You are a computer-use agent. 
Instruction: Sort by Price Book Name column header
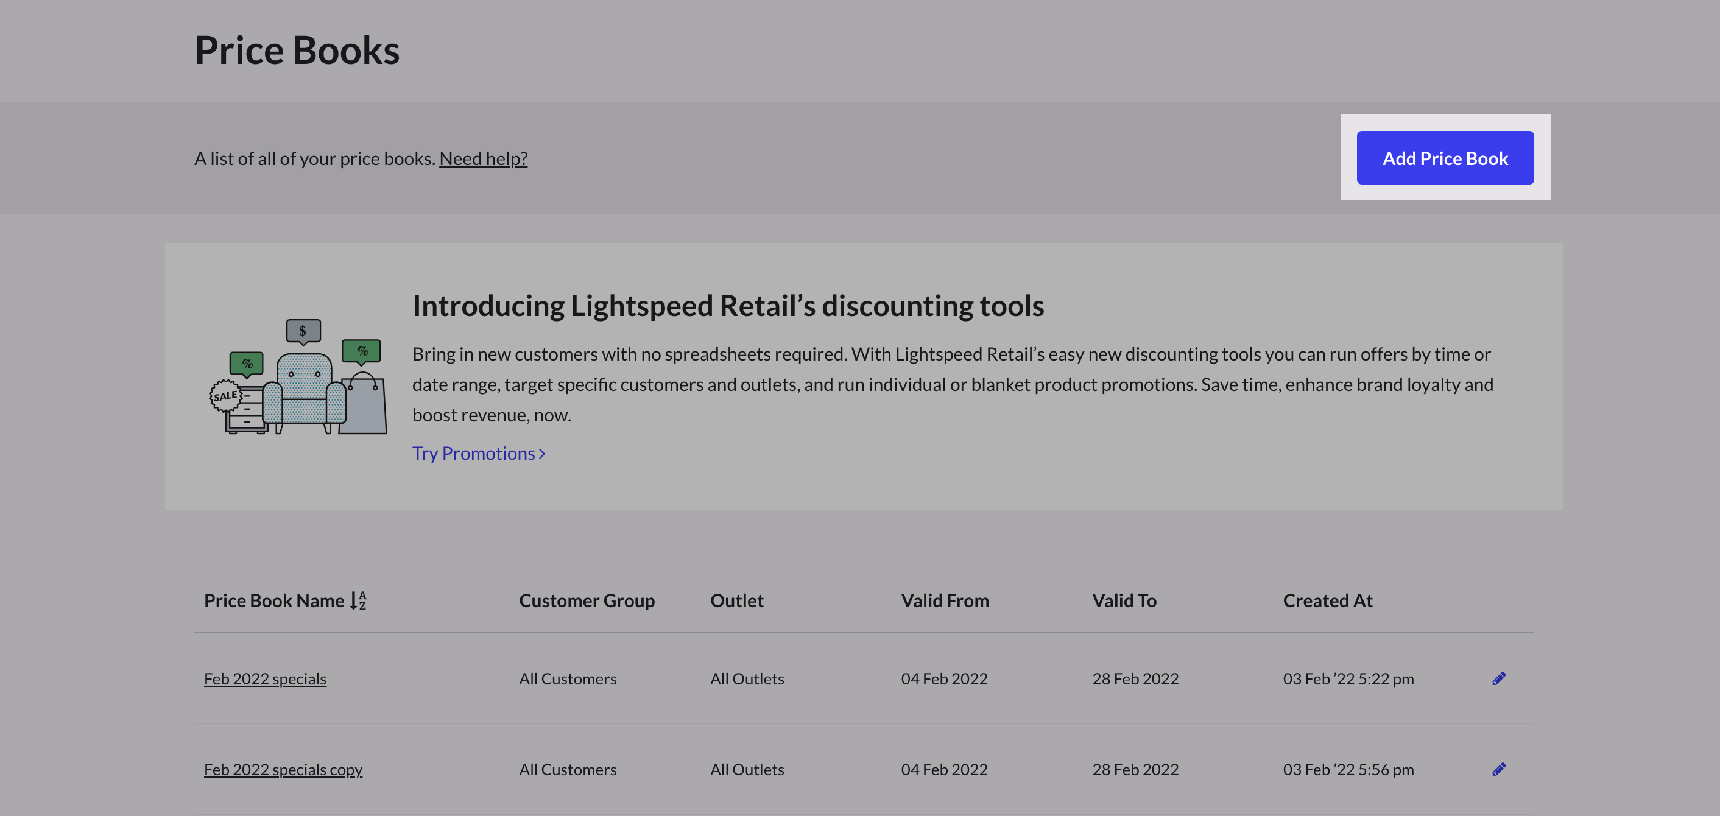pos(273,600)
